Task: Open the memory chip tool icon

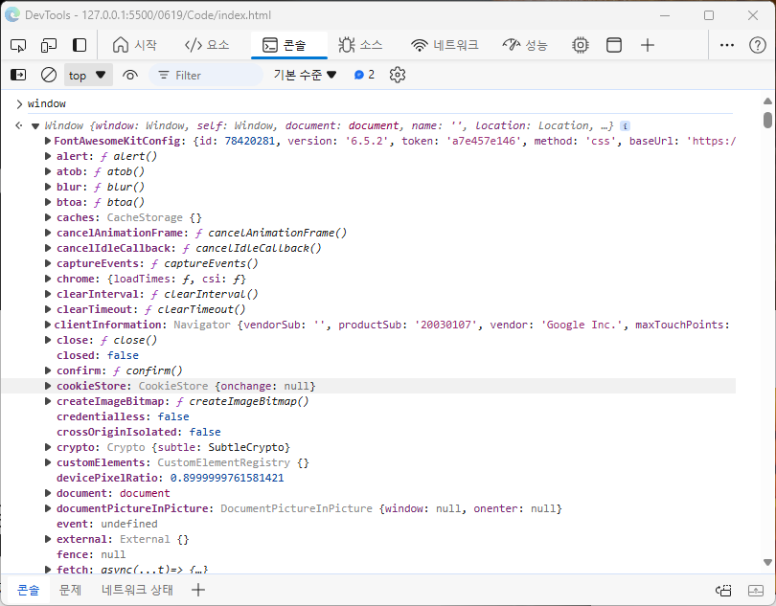Action: [580, 46]
